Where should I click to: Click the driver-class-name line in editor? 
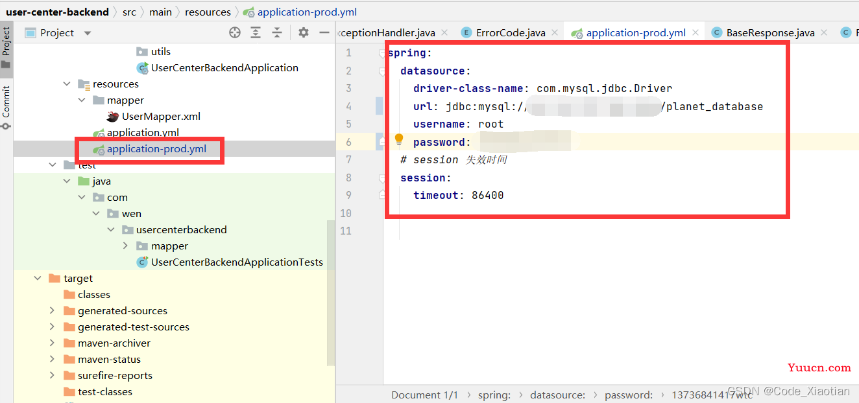(x=542, y=89)
